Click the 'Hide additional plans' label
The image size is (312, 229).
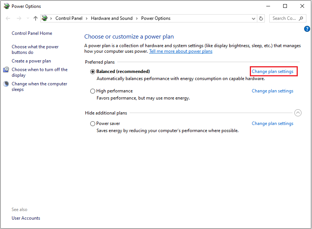pos(106,113)
